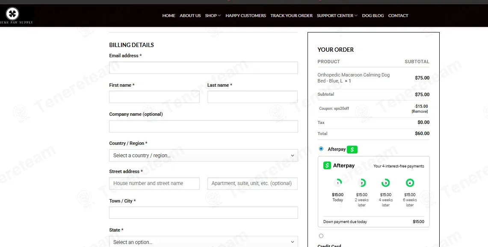The image size is (488, 247).
Task: Click the third payment circle icon
Action: [386, 183]
